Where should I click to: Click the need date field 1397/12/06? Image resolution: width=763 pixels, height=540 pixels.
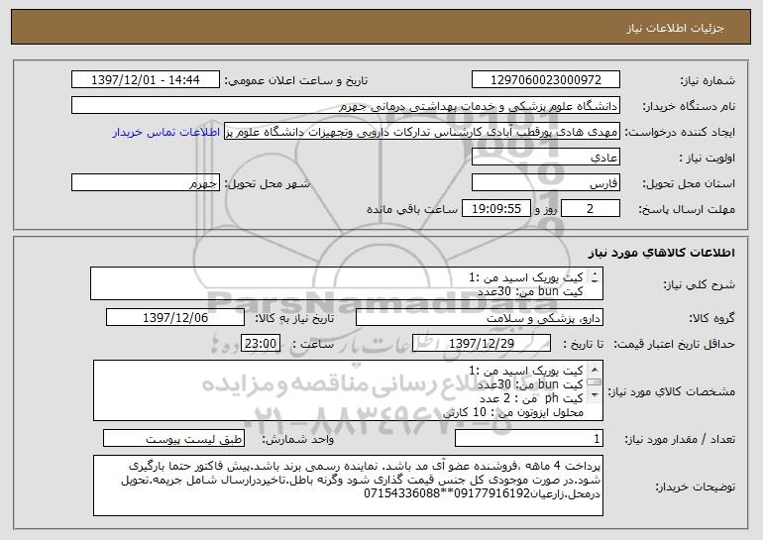pos(175,318)
